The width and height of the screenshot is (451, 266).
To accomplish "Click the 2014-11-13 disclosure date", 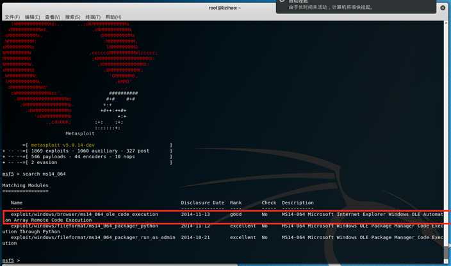I will click(x=195, y=214).
